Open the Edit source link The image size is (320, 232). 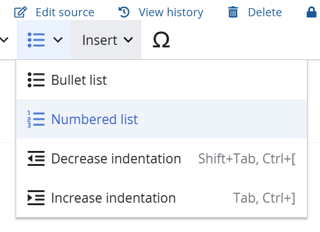tap(65, 12)
